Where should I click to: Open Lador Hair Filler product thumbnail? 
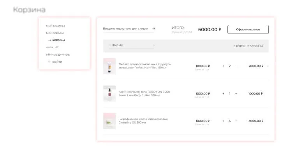[x=109, y=66]
